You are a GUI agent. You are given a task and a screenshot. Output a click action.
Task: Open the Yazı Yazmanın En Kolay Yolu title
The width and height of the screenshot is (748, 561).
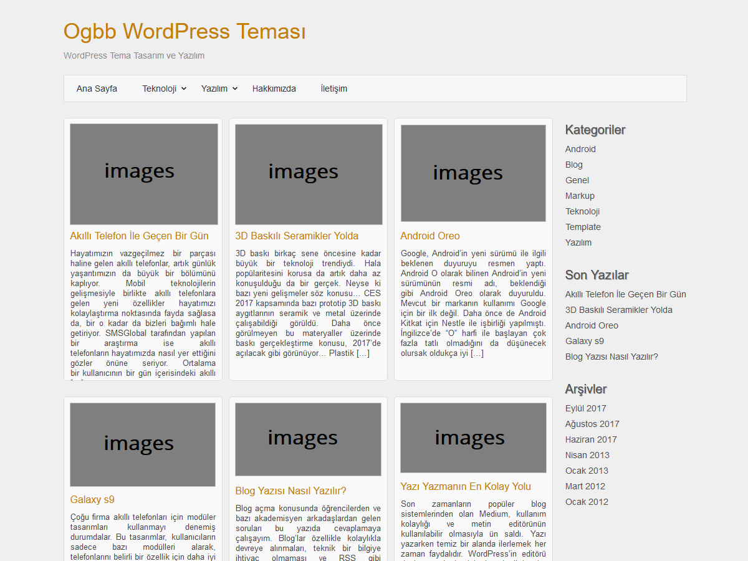pos(465,486)
